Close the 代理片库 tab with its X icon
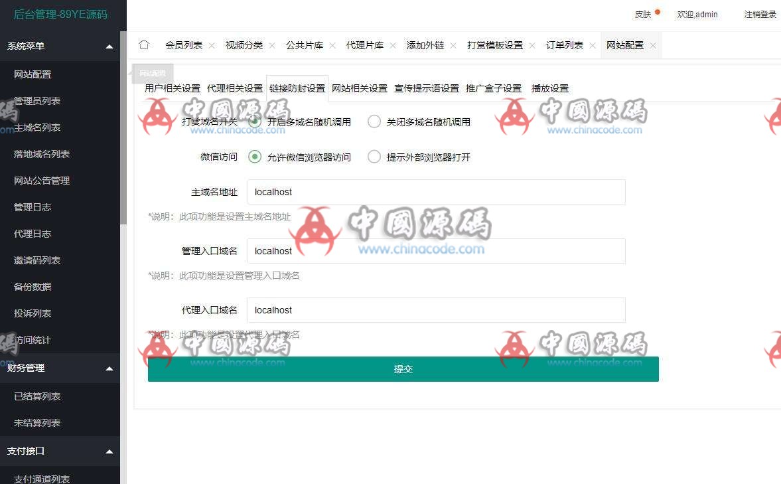Screen dimensions: 781x484 click(x=393, y=44)
